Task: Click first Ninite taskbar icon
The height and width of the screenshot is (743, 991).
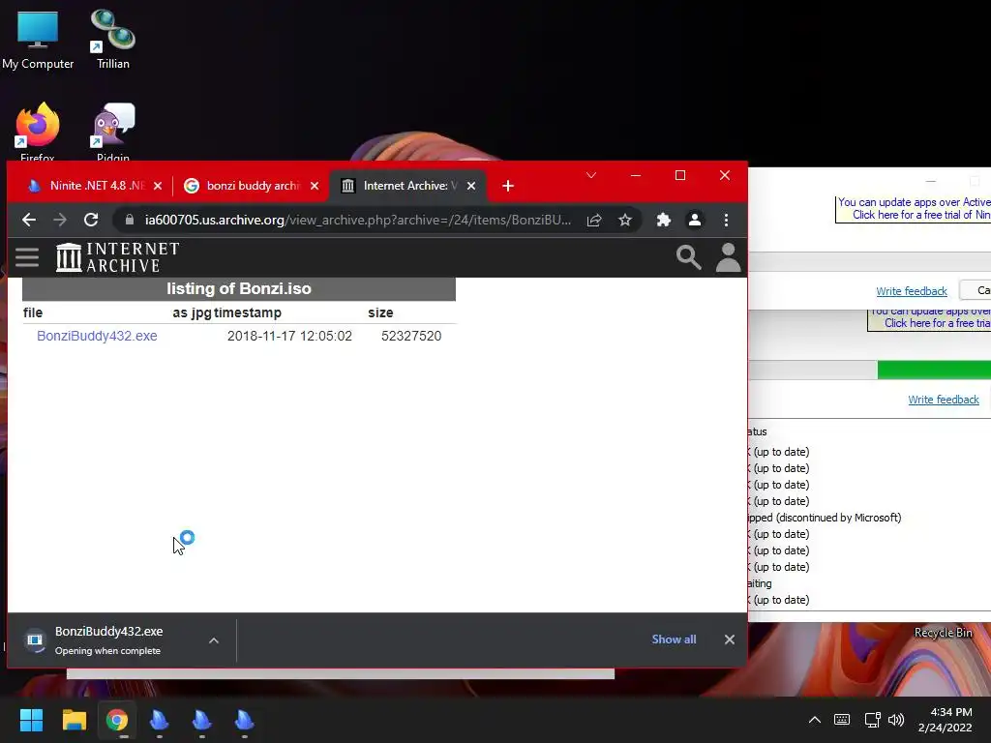Action: 160,720
